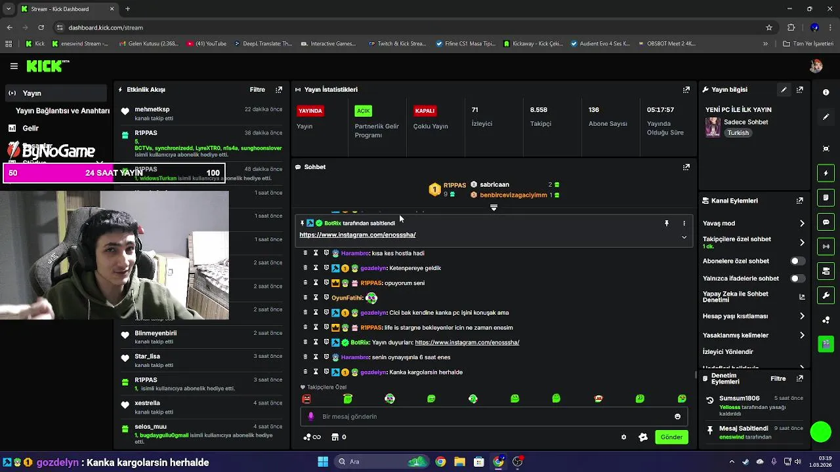Open emoji picker in the message box
The width and height of the screenshot is (840, 472).
click(677, 416)
